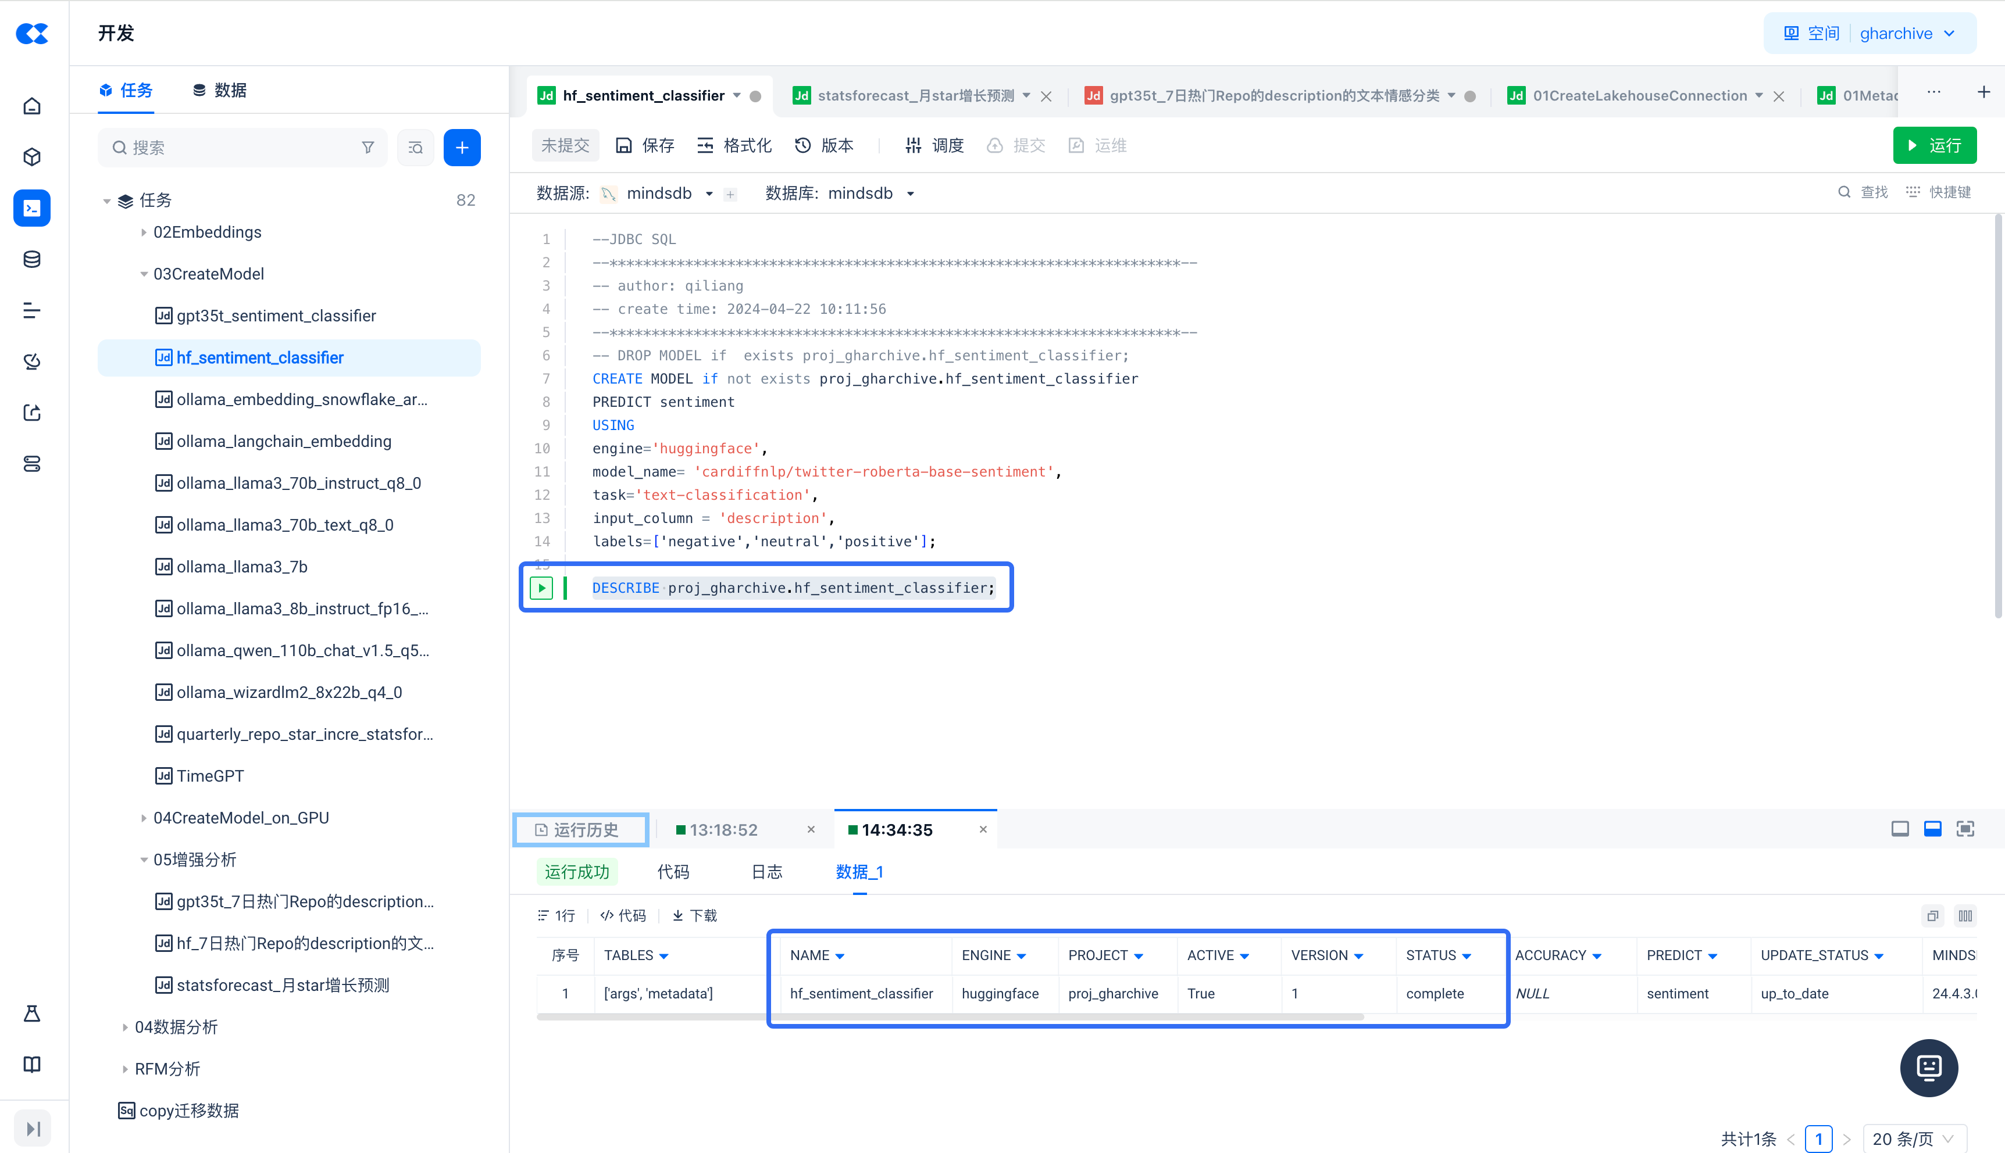Click the blue plus new task button
Viewport: 2005px width, 1153px height.
coord(462,147)
